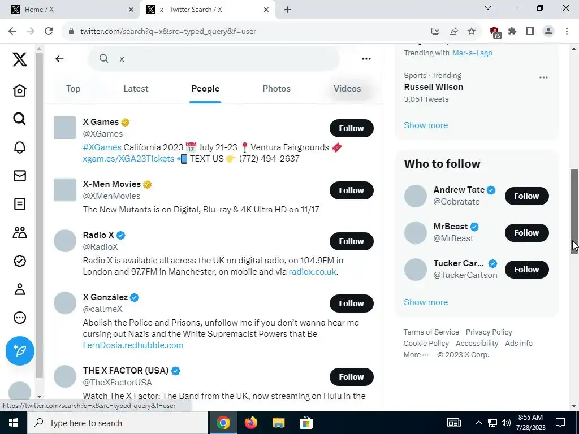Image resolution: width=579 pixels, height=434 pixels.
Task: Launch Firefox from the taskbar
Action: point(250,423)
